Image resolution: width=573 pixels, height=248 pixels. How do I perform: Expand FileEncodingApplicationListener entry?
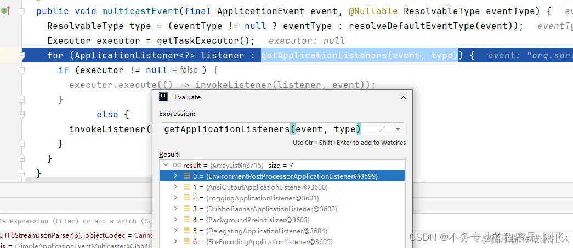(175, 241)
